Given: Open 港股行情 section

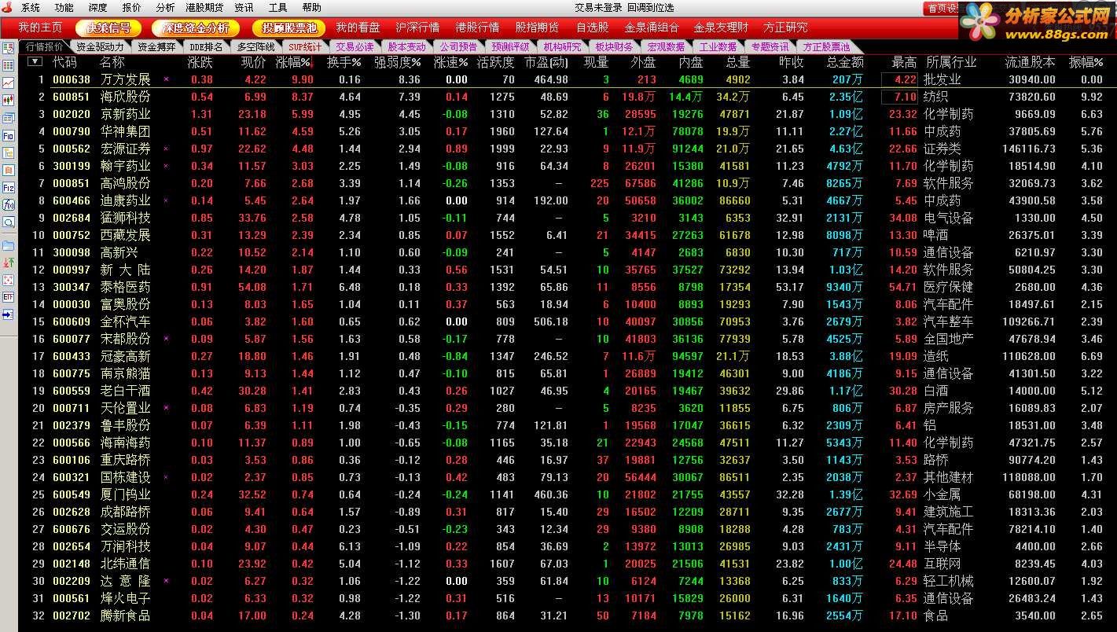Looking at the screenshot, I should coord(477,28).
